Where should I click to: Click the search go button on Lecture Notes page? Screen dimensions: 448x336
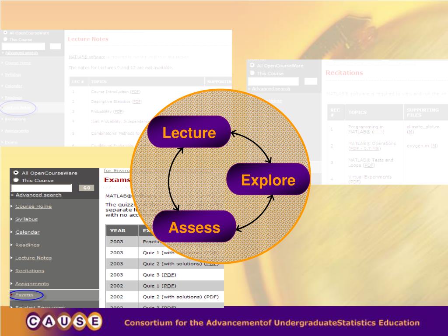click(55, 46)
